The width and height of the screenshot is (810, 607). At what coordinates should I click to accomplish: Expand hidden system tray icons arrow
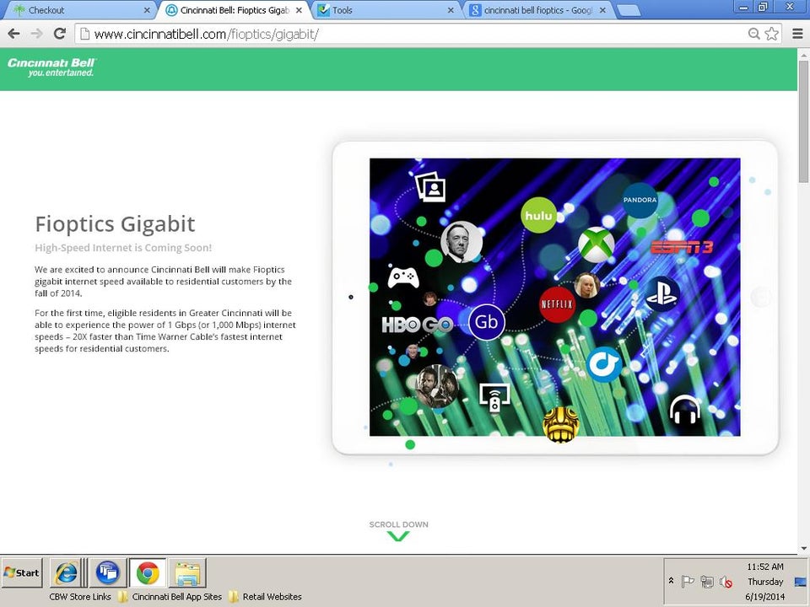click(672, 582)
